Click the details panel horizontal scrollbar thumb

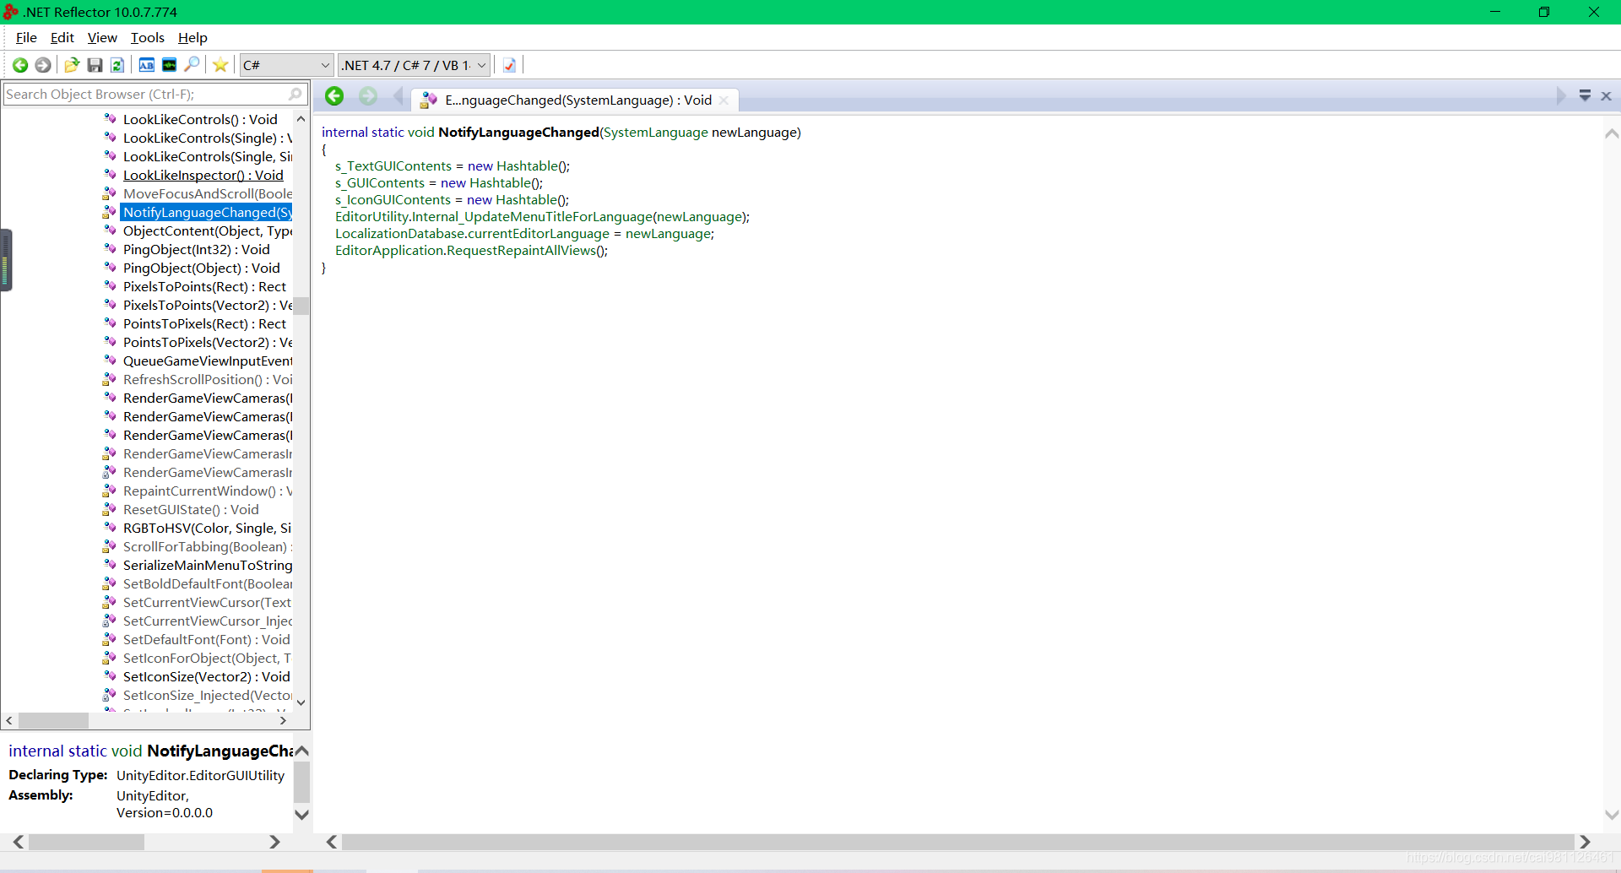coord(86,842)
